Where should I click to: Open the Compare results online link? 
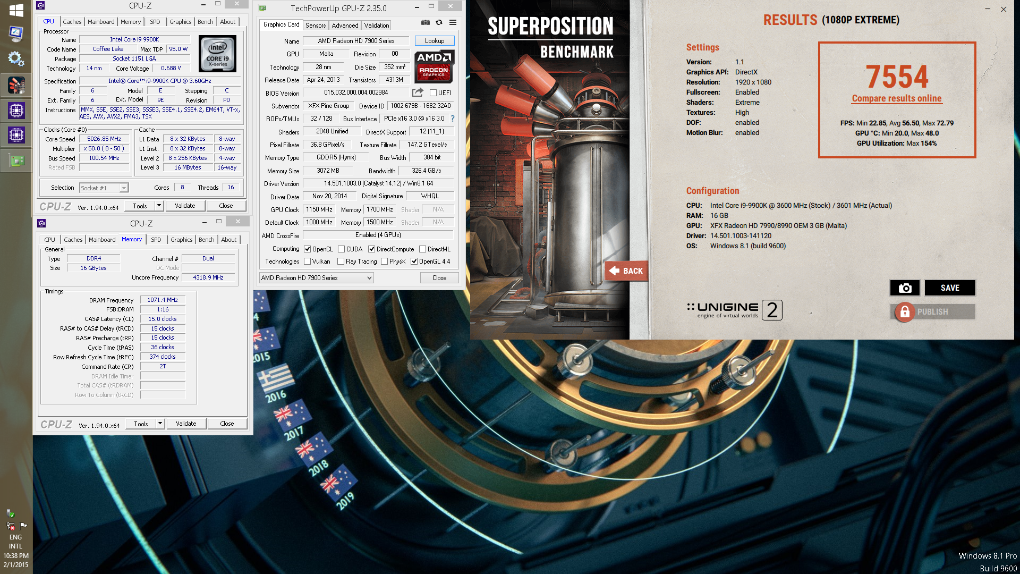coord(897,98)
